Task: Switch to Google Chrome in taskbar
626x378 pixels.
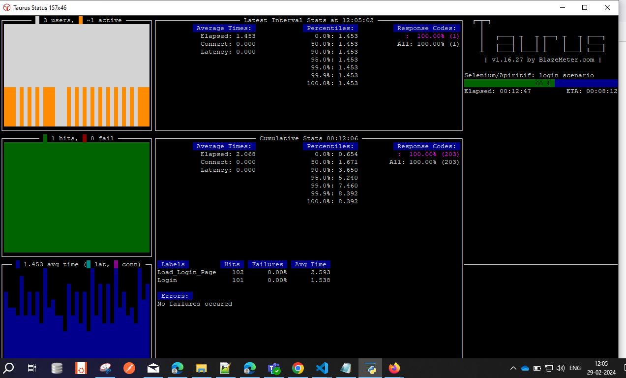Action: point(298,368)
